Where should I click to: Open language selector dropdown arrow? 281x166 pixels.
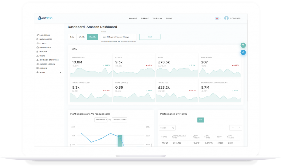coord(220,18)
